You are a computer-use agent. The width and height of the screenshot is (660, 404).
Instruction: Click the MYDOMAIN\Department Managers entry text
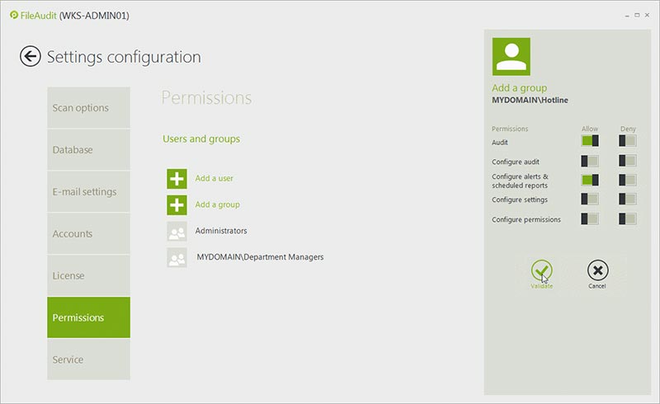(x=260, y=257)
